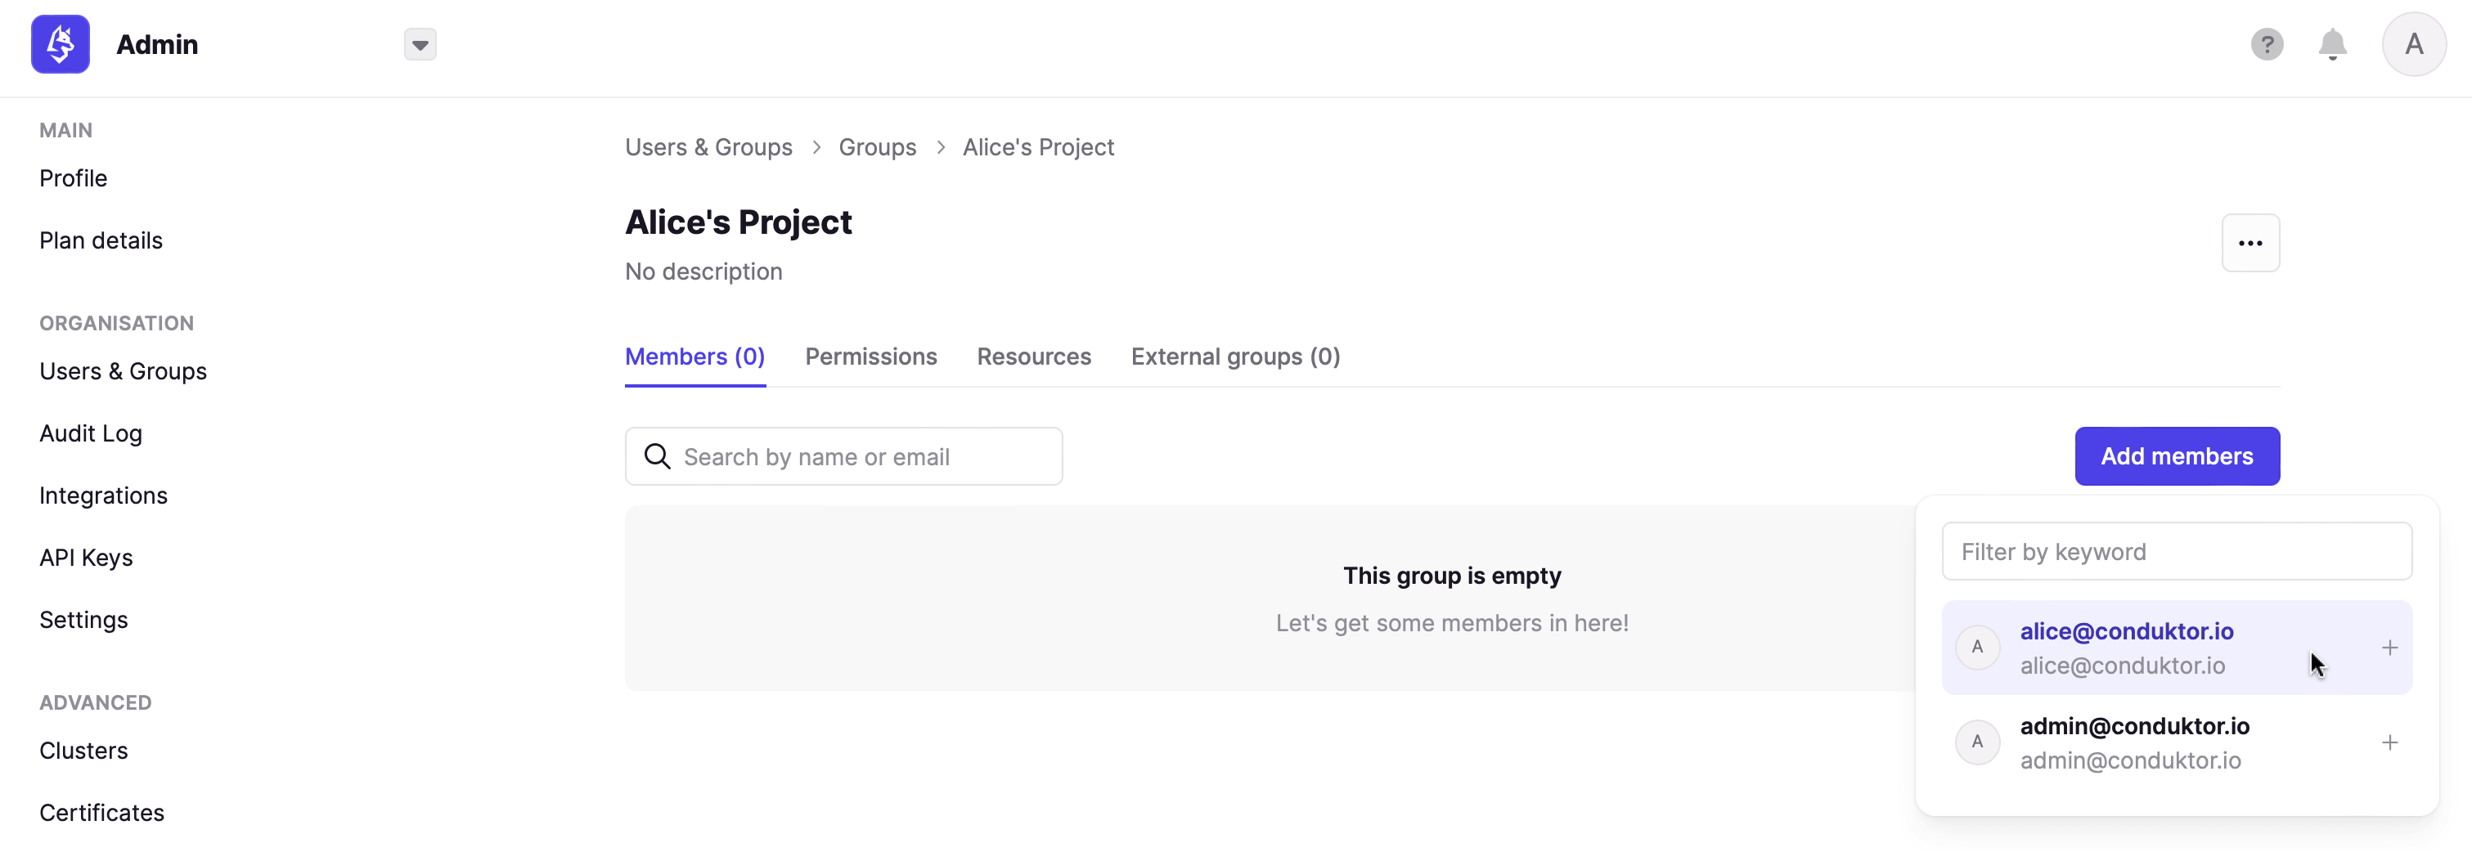Go to Groups in the breadcrumb
The width and height of the screenshot is (2472, 852).
[x=877, y=147]
